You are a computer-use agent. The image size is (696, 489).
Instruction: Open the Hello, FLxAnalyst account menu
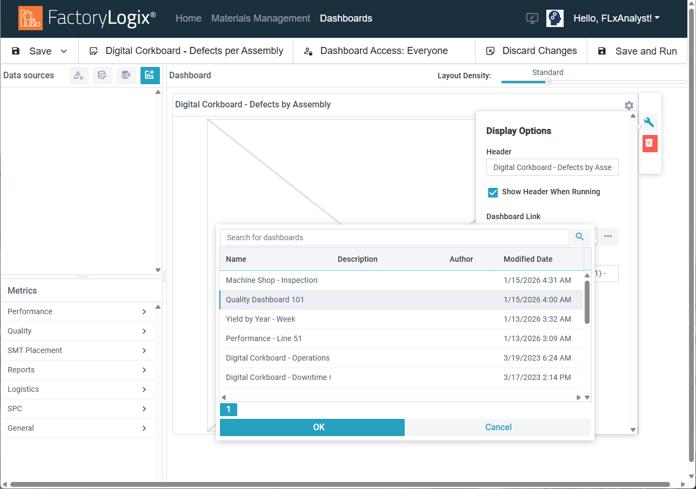(616, 18)
